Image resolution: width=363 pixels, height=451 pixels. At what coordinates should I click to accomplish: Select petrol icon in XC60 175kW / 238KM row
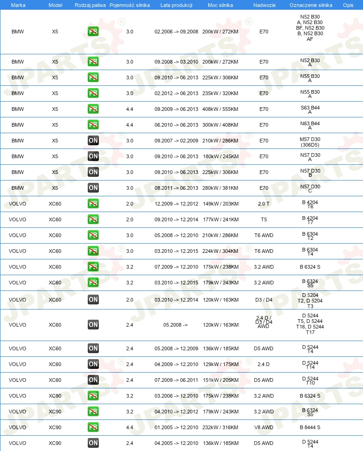[93, 267]
